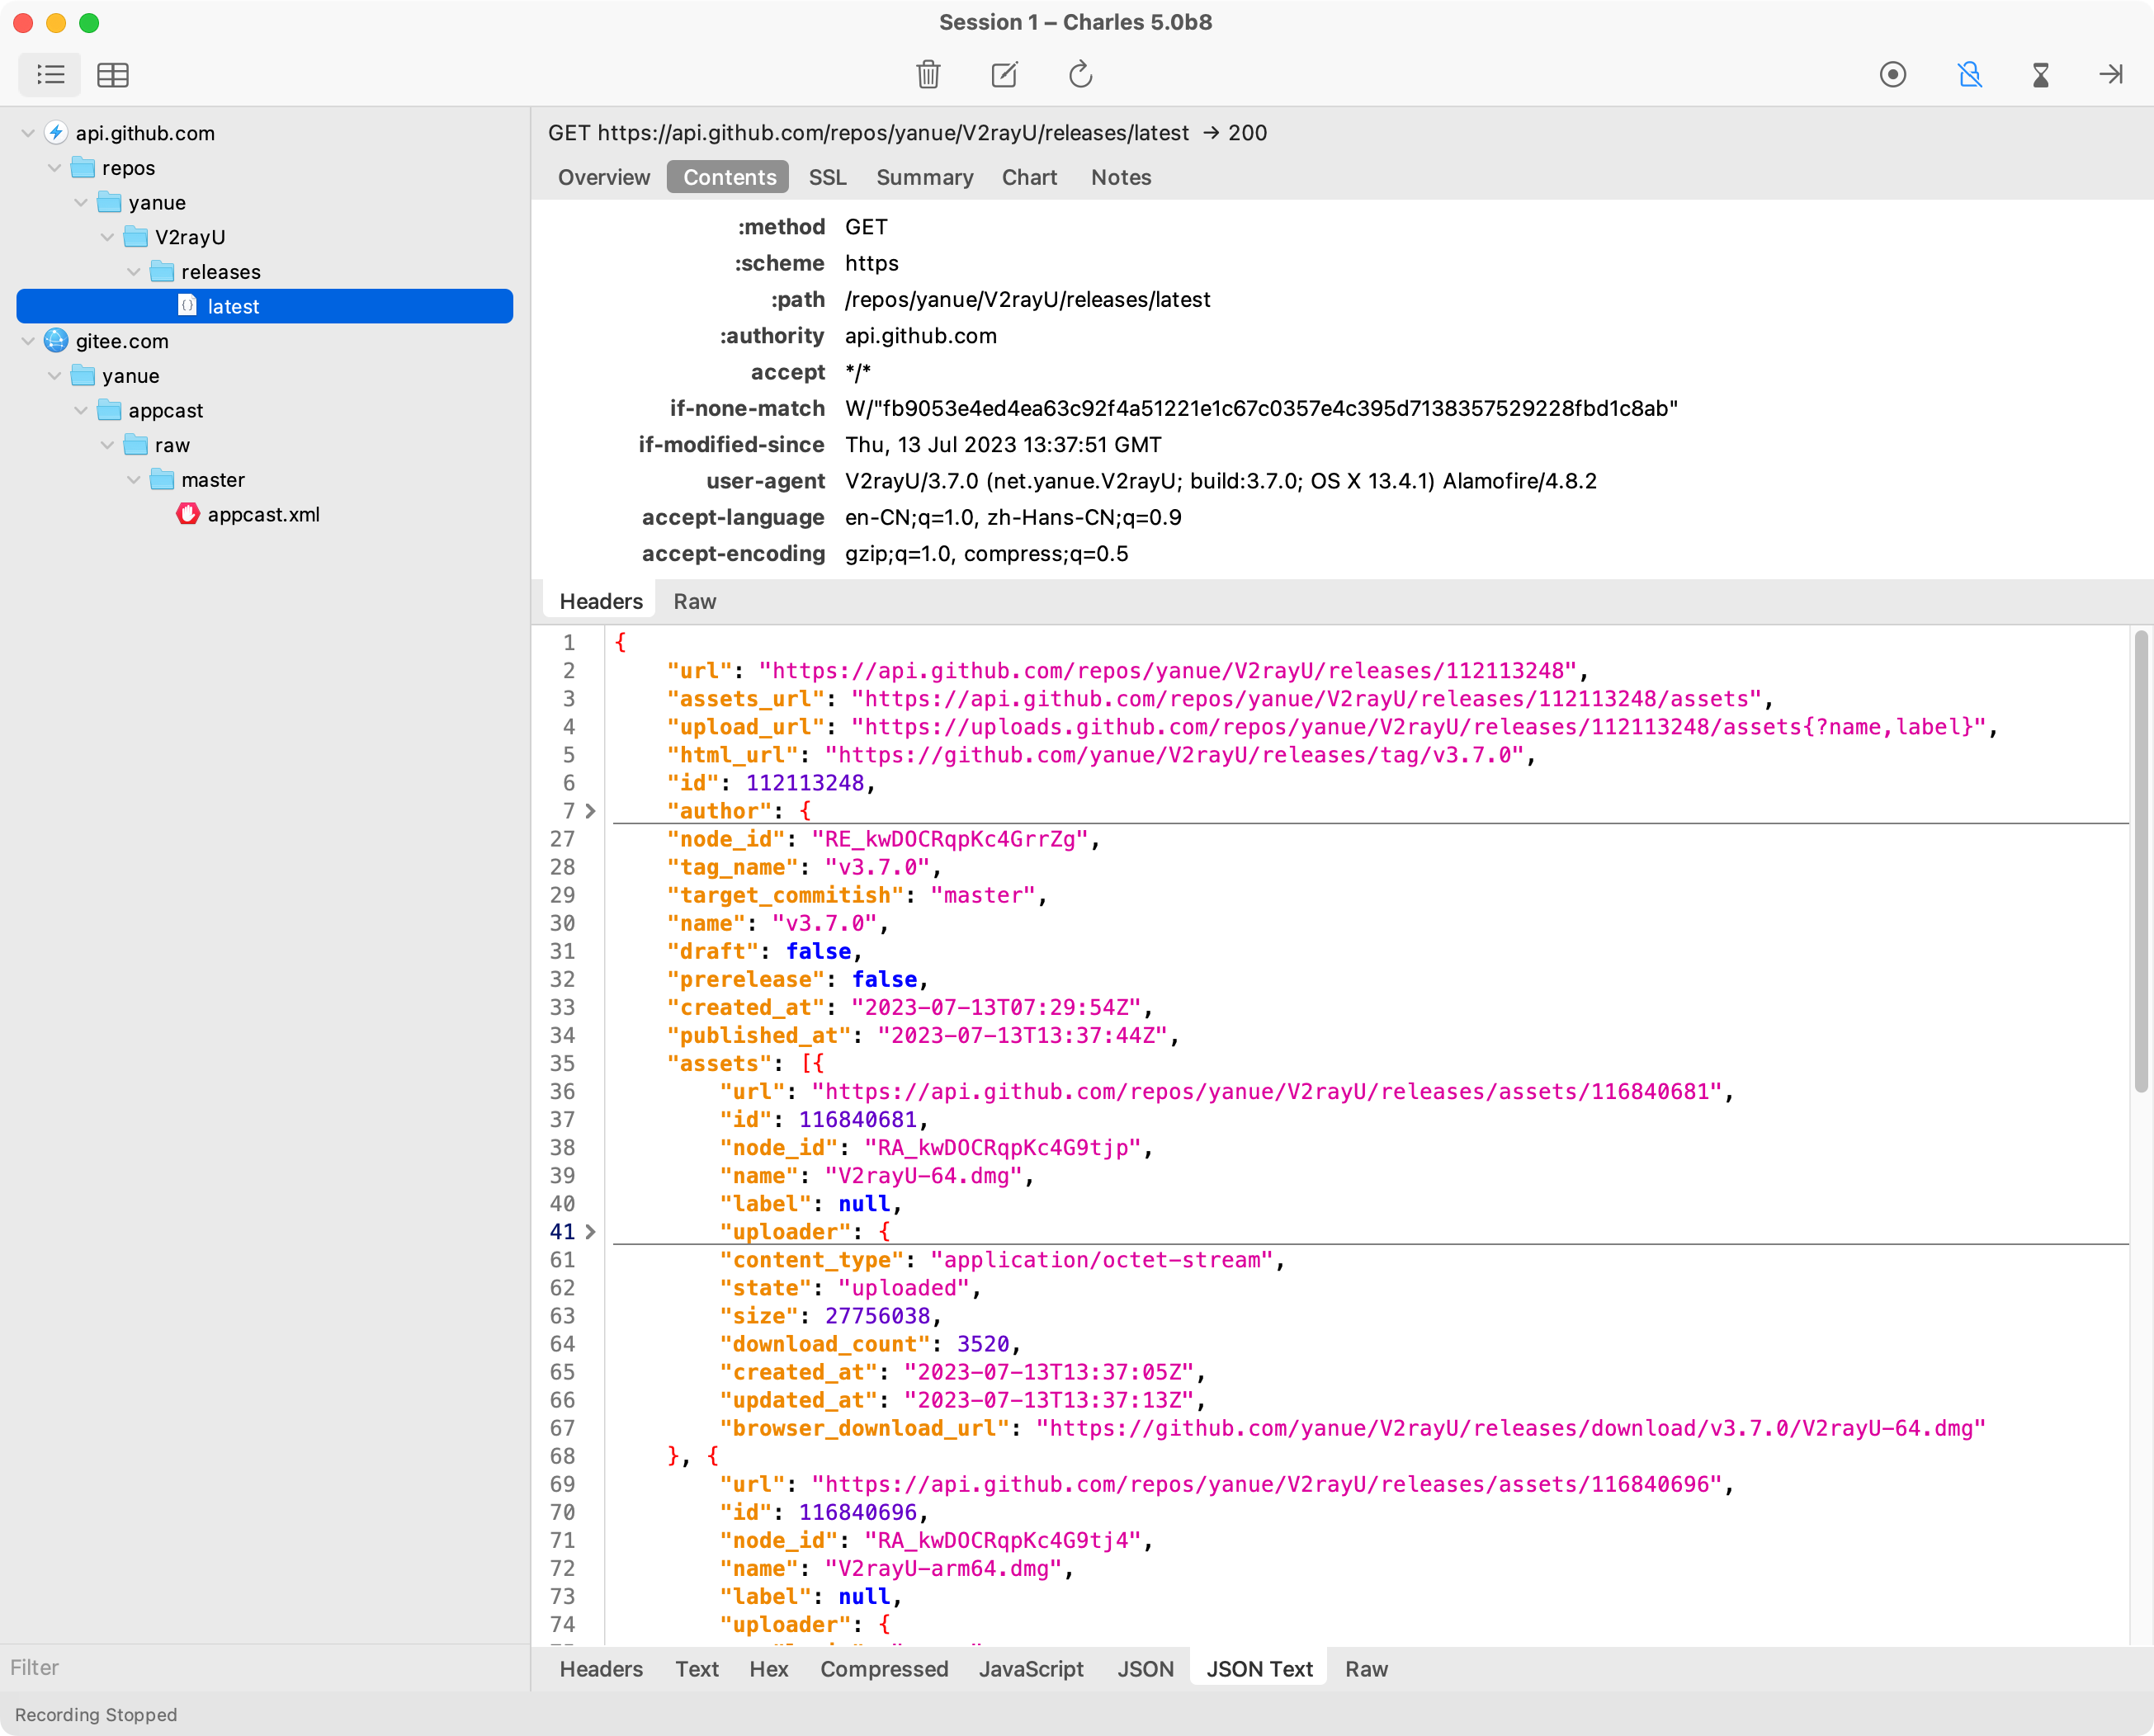The width and height of the screenshot is (2154, 1736).
Task: Open the Summary tab
Action: [x=924, y=177]
